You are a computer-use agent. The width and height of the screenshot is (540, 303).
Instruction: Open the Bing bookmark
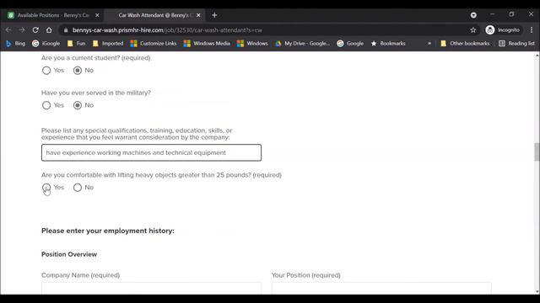point(16,43)
